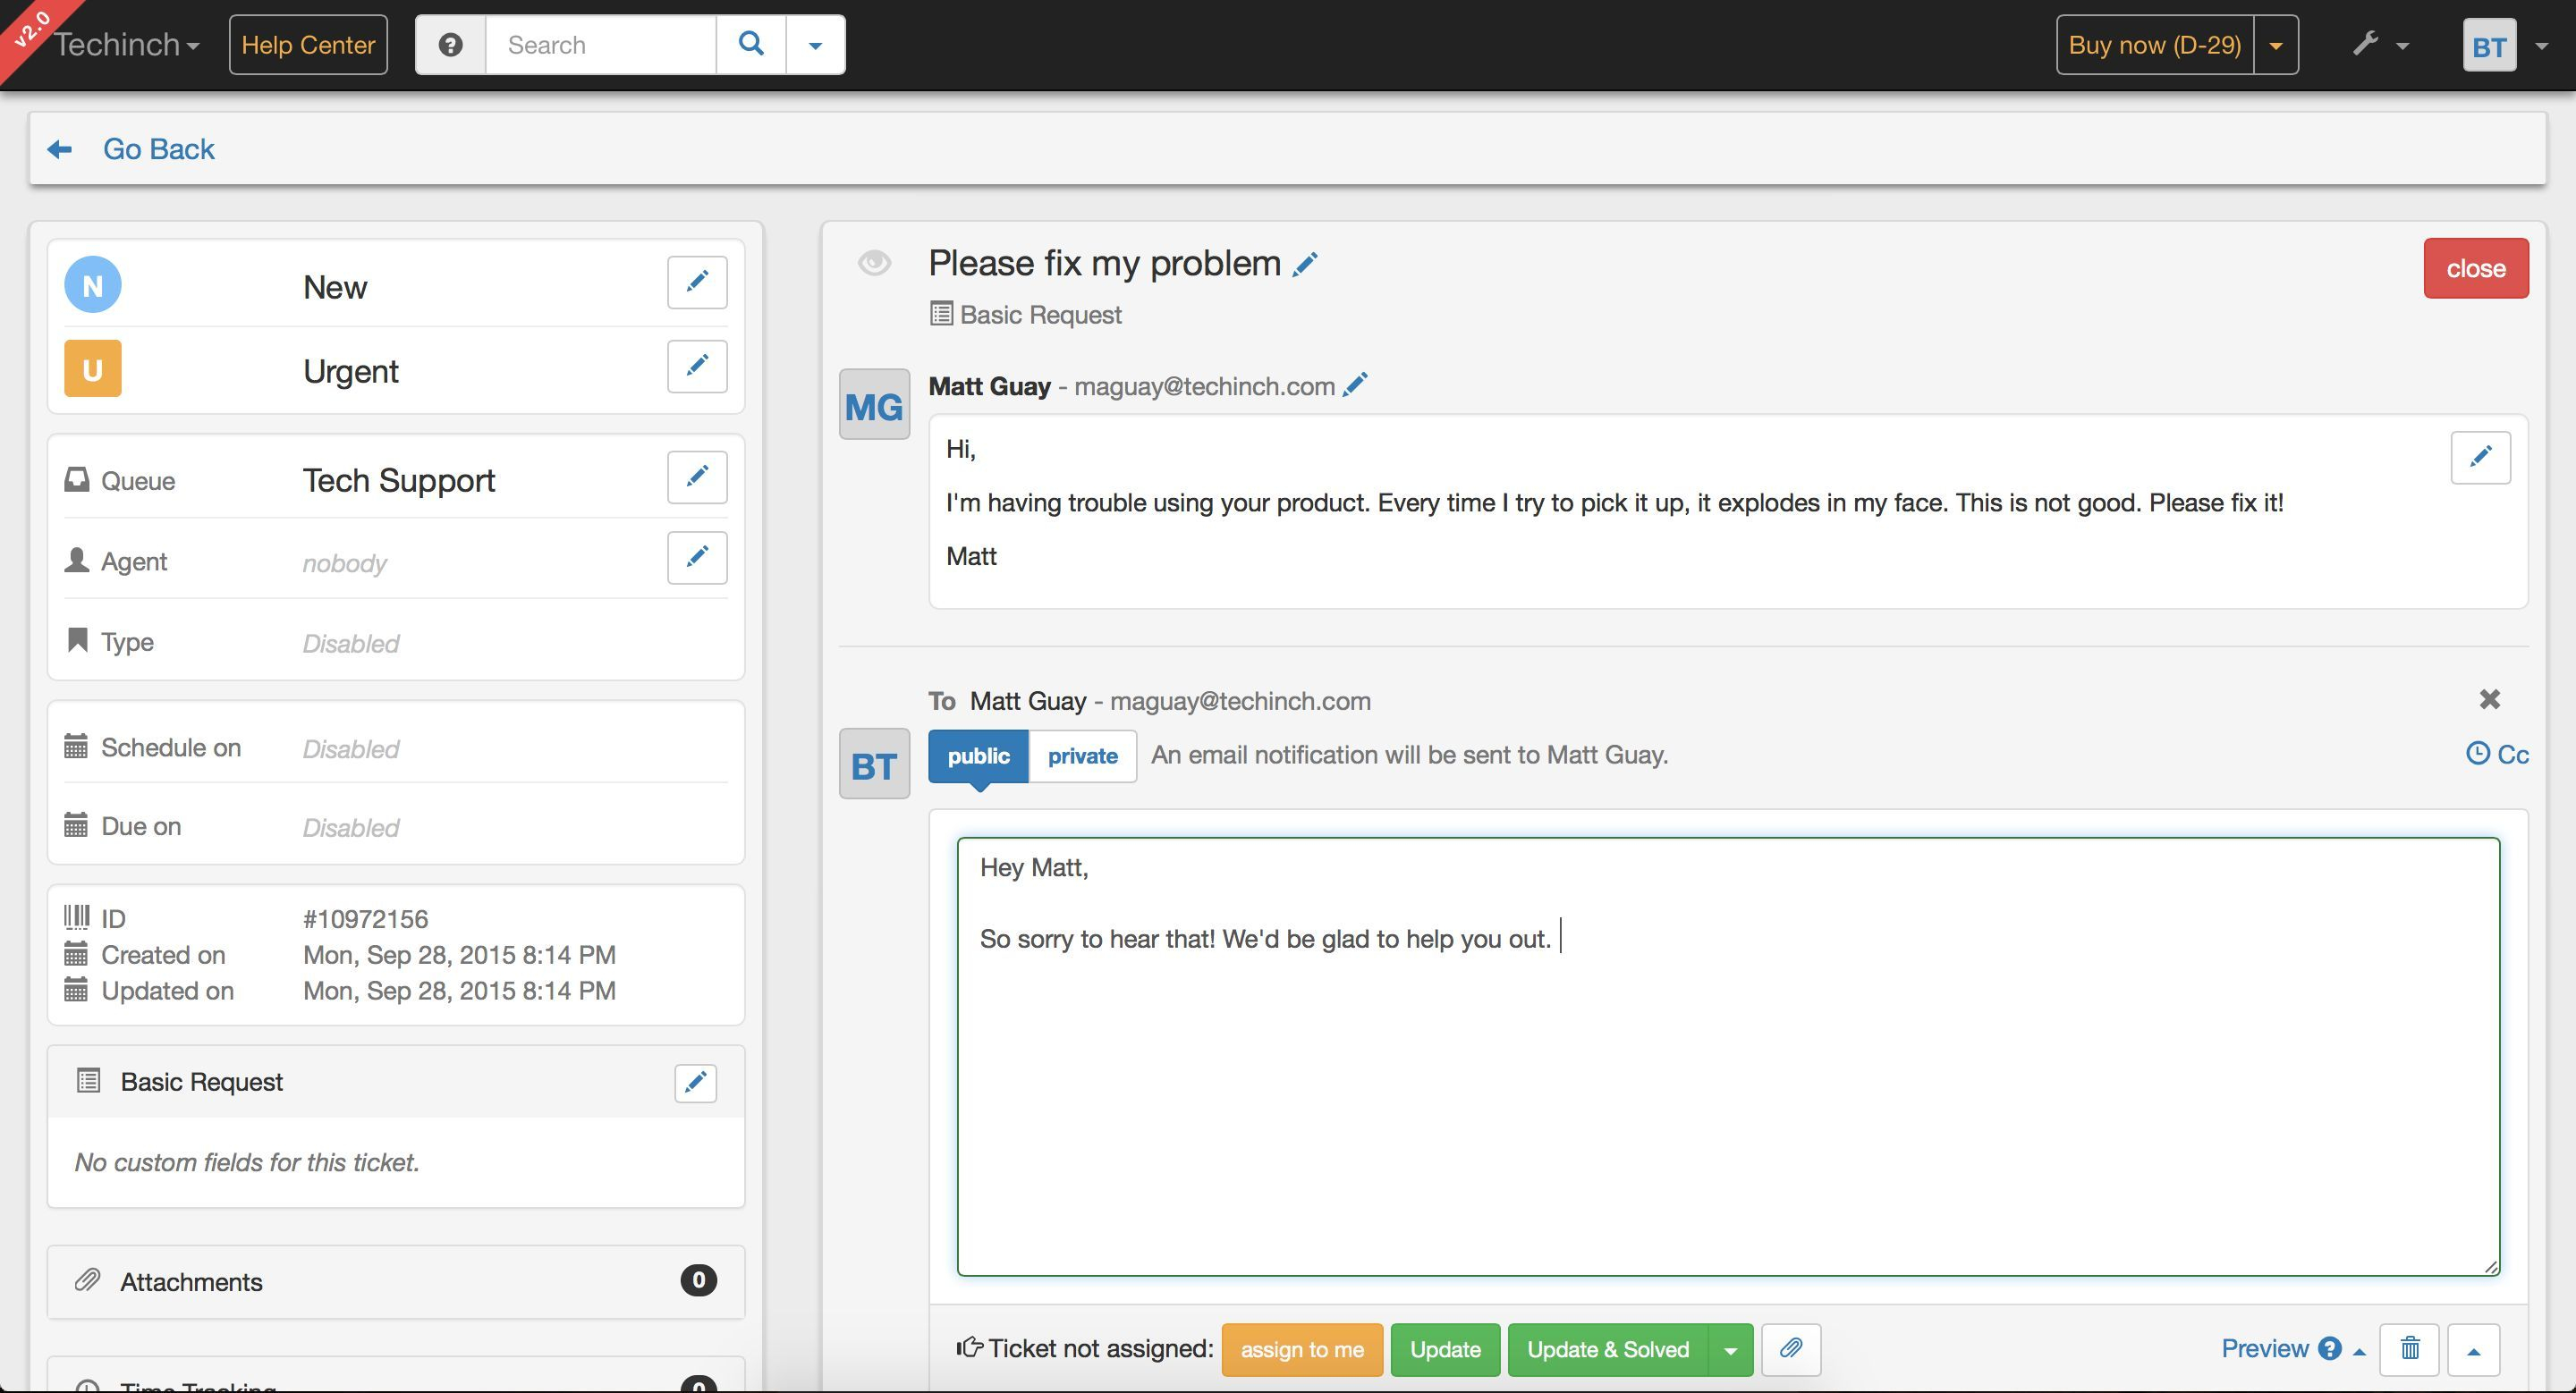Toggle the ticket watch eye icon
Screen dimensions: 2576x1393
point(874,264)
